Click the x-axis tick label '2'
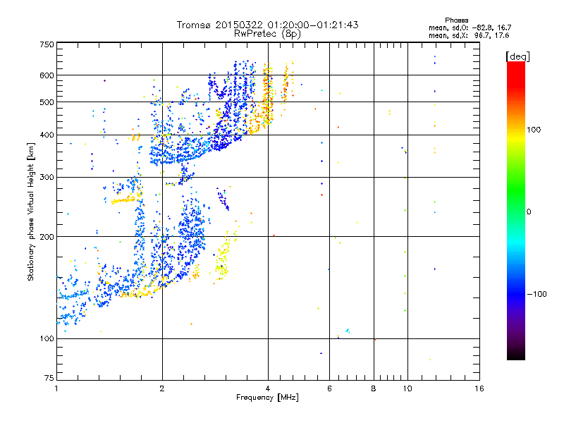This screenshot has height=423, width=564. pos(162,388)
